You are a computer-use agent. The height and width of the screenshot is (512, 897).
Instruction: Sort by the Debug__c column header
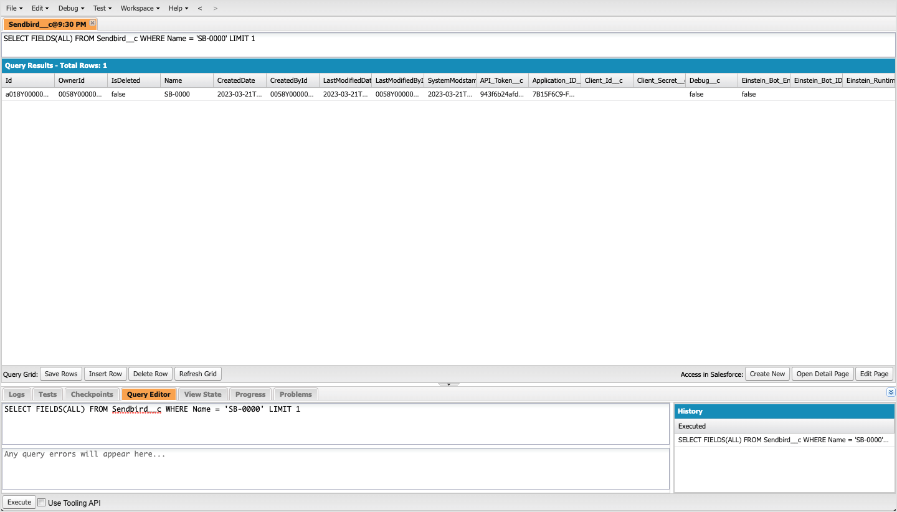[x=711, y=80]
